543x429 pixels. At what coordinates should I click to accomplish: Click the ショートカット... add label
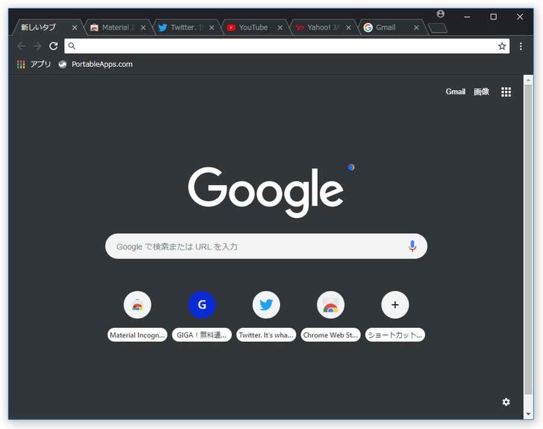395,335
